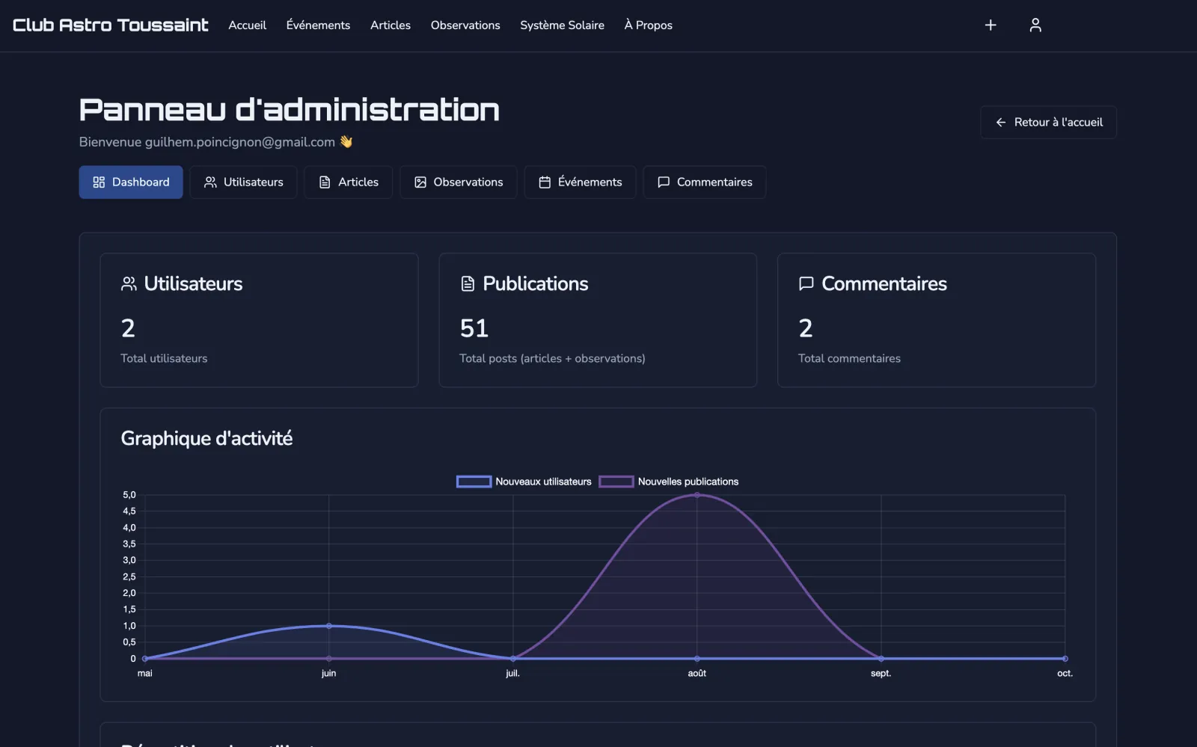1197x747 pixels.
Task: Open the user profile icon
Action: 1035,25
